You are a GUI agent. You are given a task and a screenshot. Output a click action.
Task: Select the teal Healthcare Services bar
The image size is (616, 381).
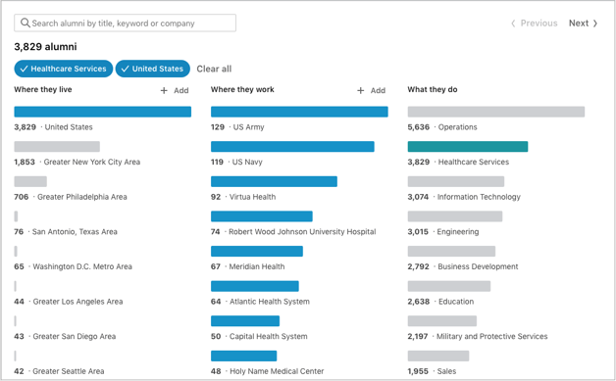tap(468, 146)
